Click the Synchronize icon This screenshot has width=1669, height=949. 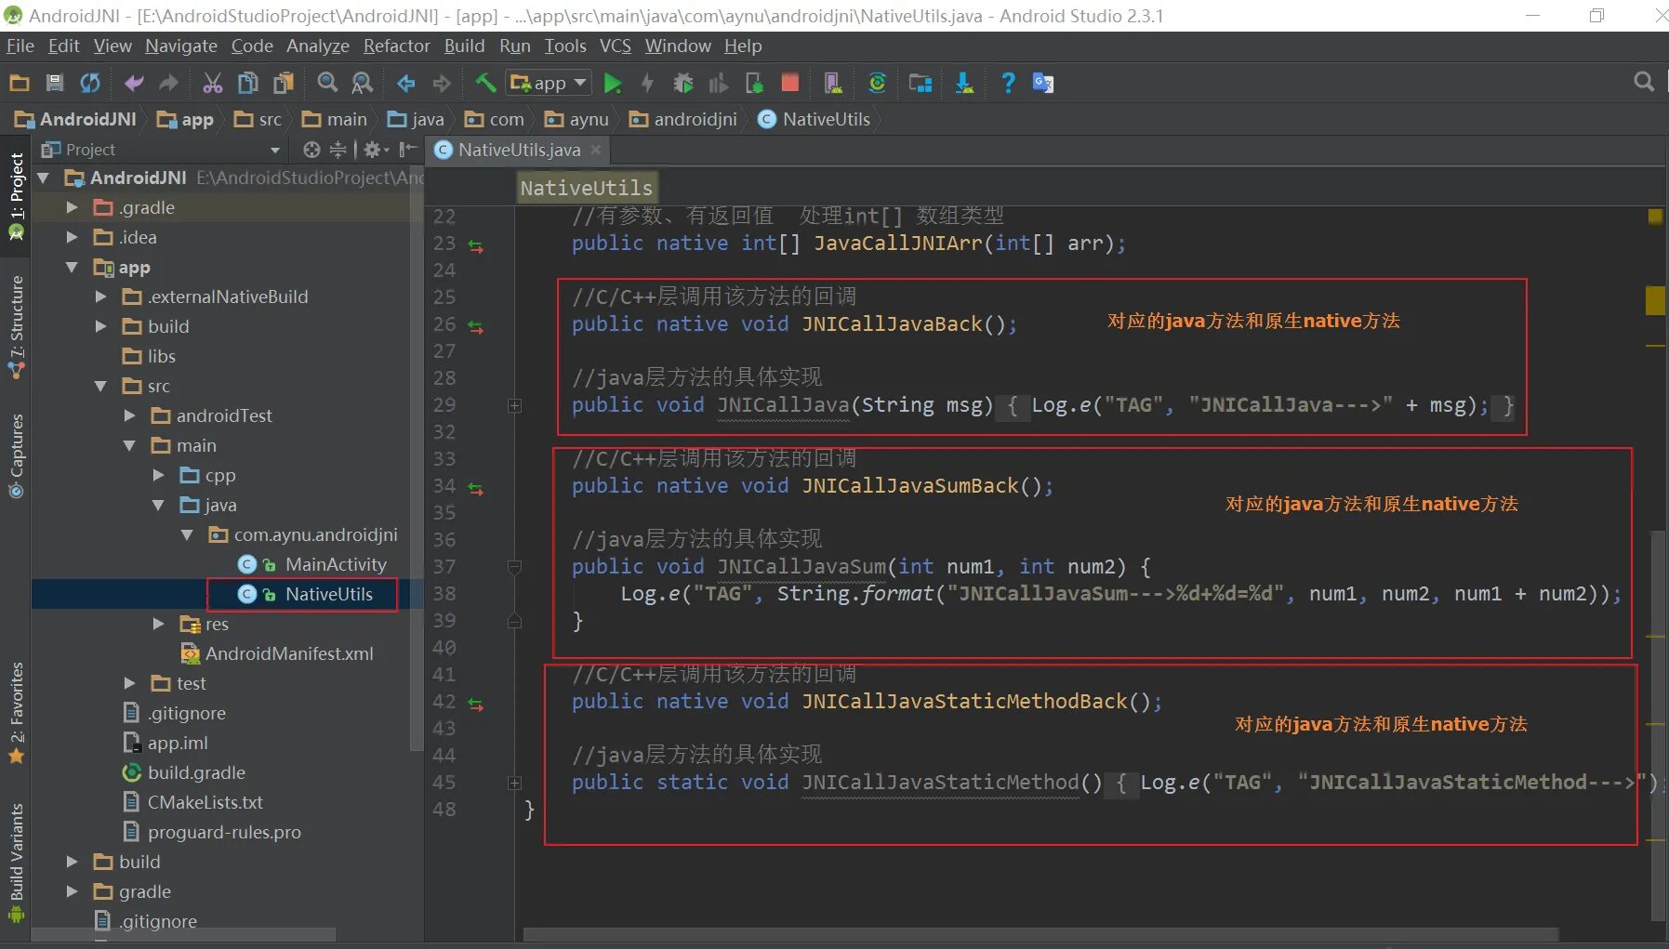point(90,83)
